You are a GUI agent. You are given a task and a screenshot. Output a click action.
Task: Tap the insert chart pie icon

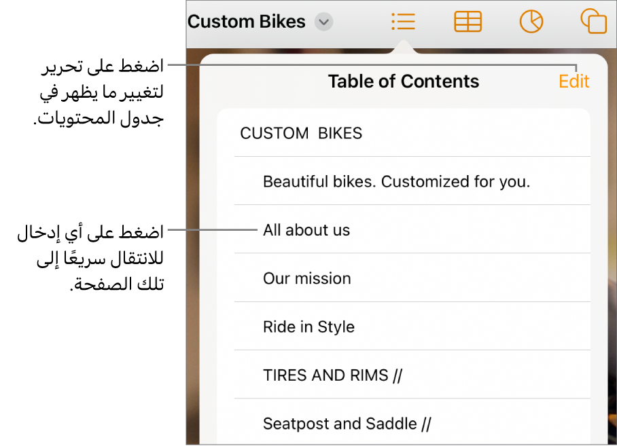pyautogui.click(x=531, y=22)
